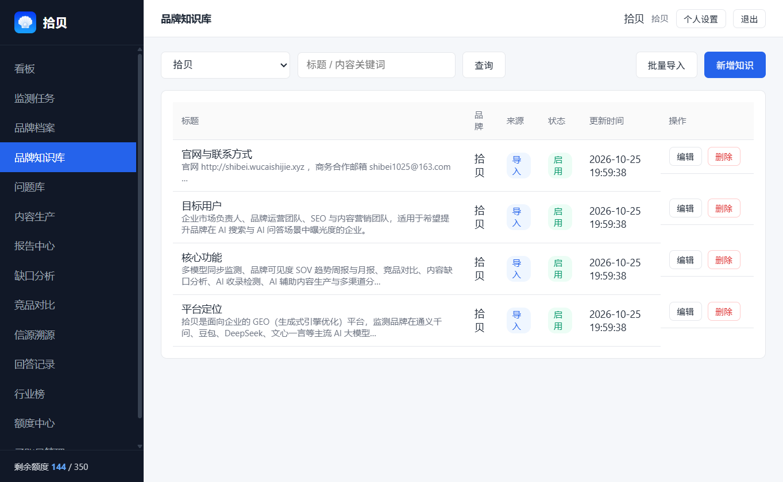Open 行业榜 sidebar item
This screenshot has height=482, width=783.
pyautogui.click(x=68, y=394)
